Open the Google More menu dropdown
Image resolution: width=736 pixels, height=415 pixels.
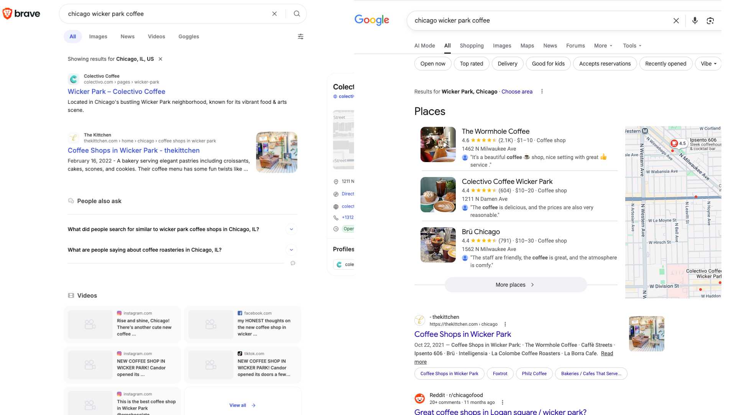pyautogui.click(x=603, y=46)
